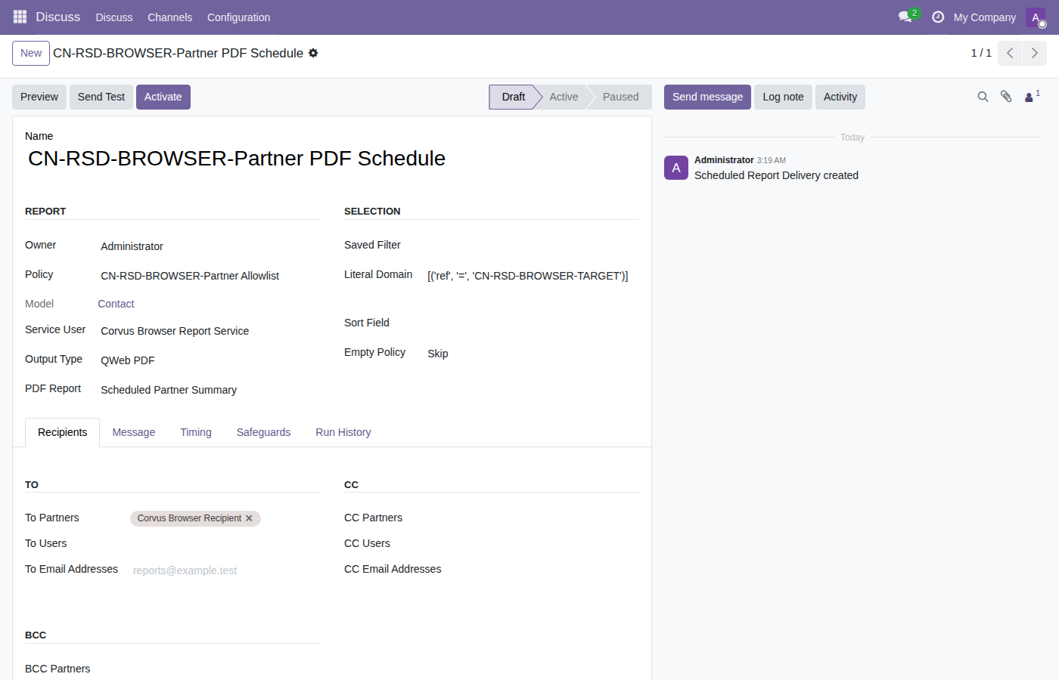Edit the record Name field

coord(332,159)
